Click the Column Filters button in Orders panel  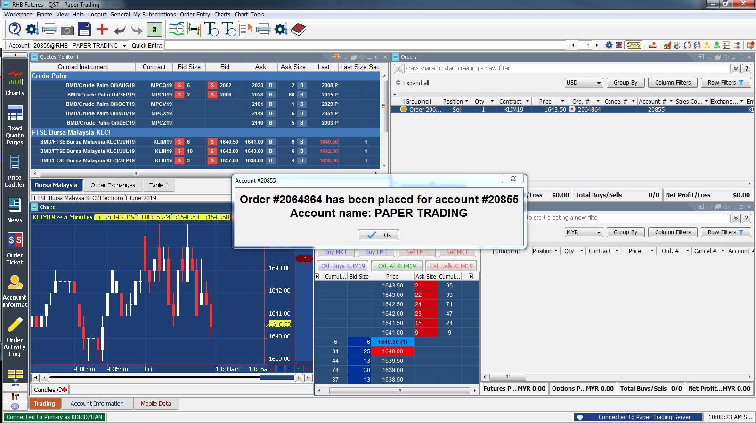[x=673, y=82]
